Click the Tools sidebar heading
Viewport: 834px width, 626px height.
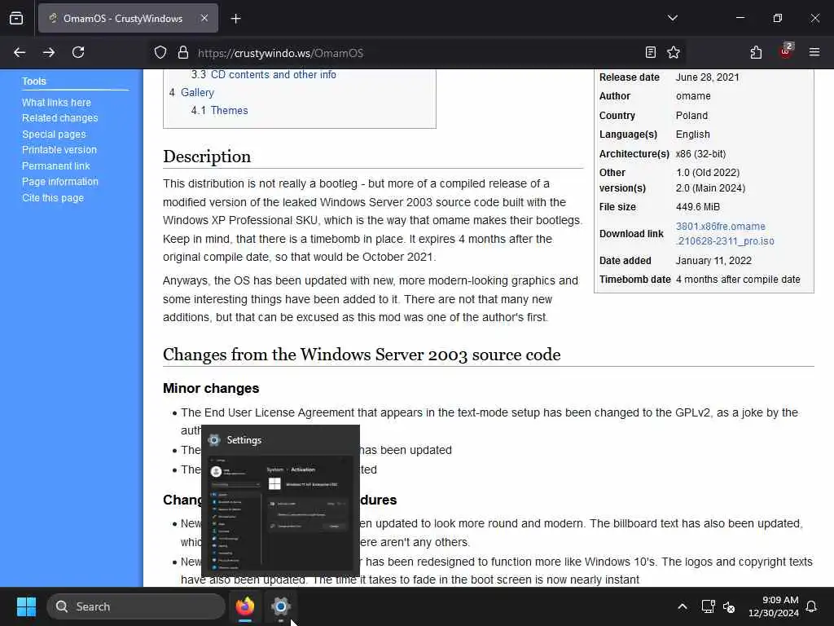coord(34,81)
